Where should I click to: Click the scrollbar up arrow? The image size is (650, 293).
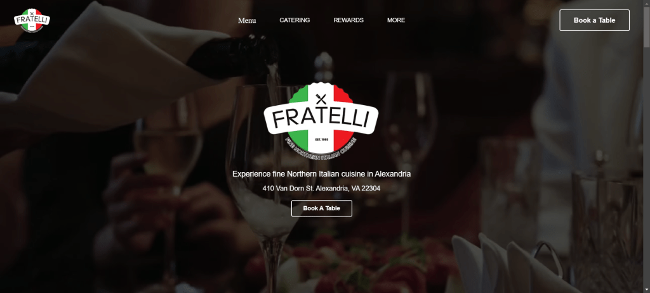pos(646,3)
